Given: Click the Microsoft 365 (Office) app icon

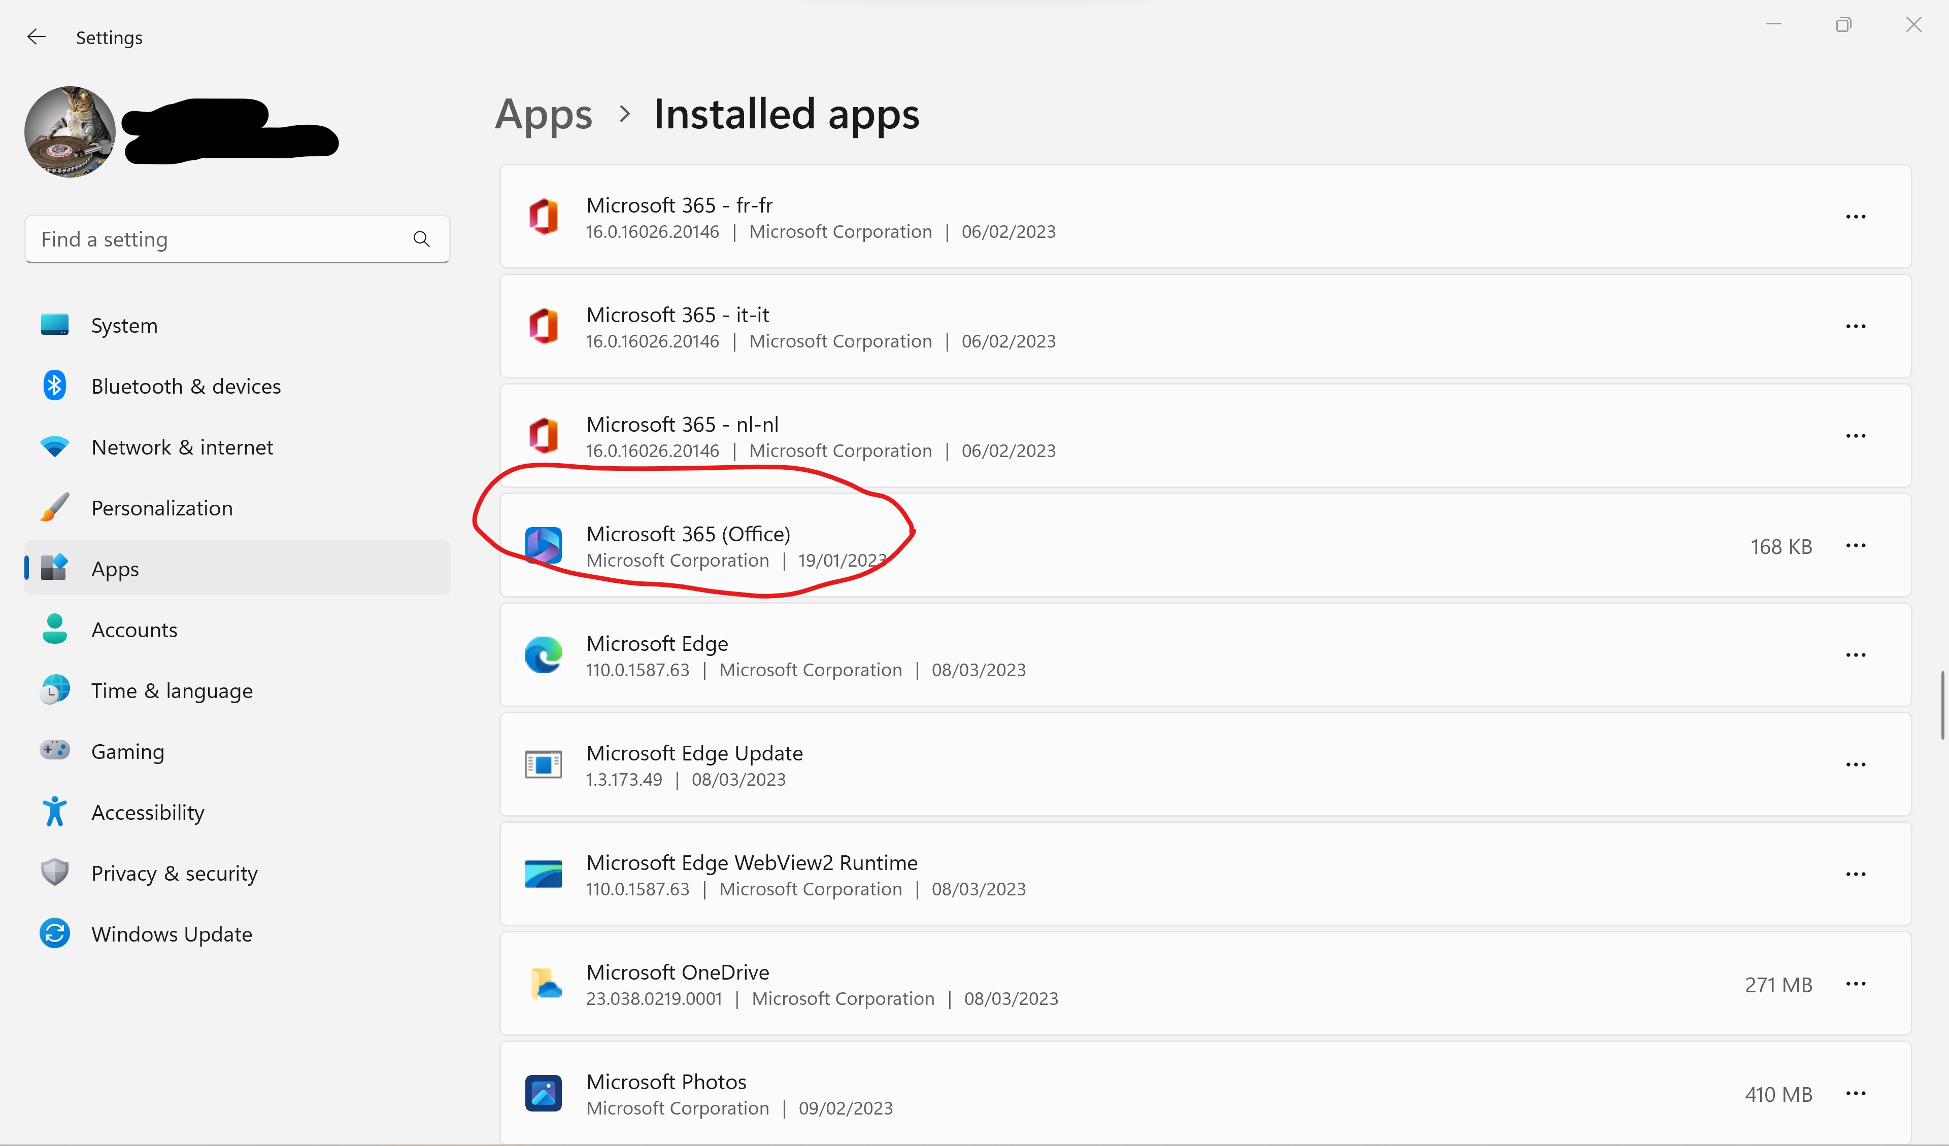Looking at the screenshot, I should click(x=544, y=546).
